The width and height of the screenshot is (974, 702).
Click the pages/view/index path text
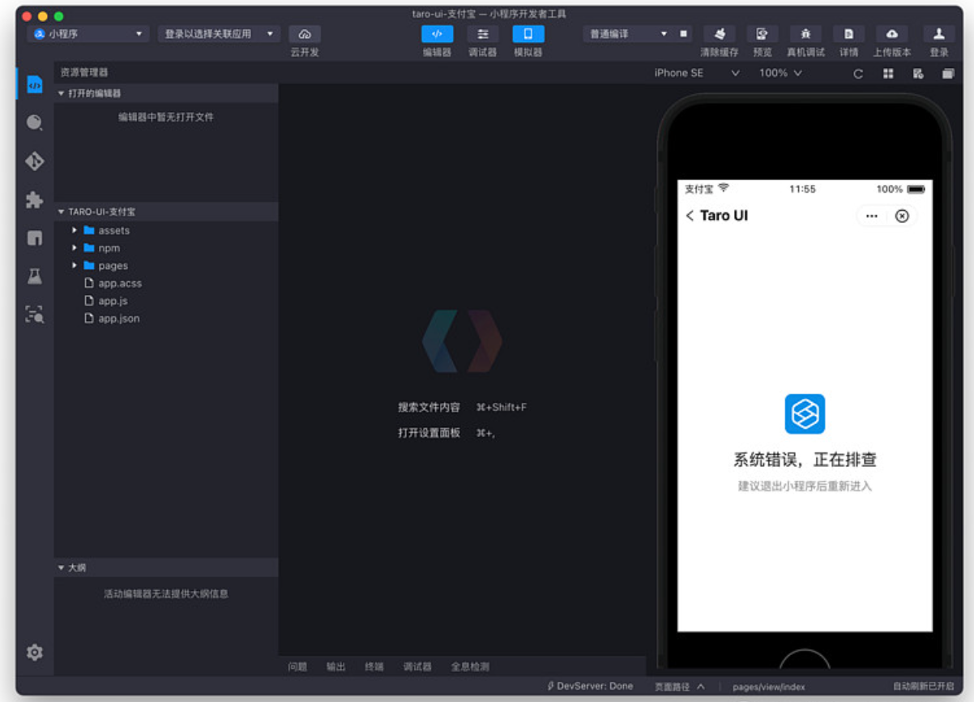point(768,687)
